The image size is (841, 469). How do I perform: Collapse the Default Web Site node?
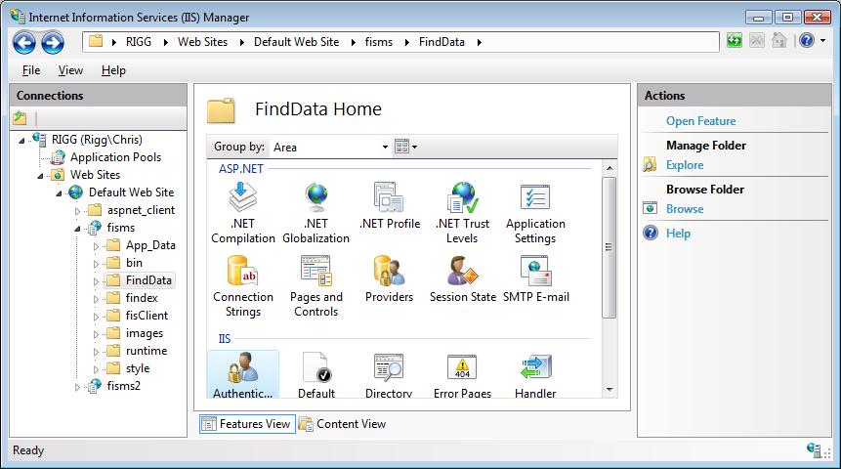(x=59, y=193)
